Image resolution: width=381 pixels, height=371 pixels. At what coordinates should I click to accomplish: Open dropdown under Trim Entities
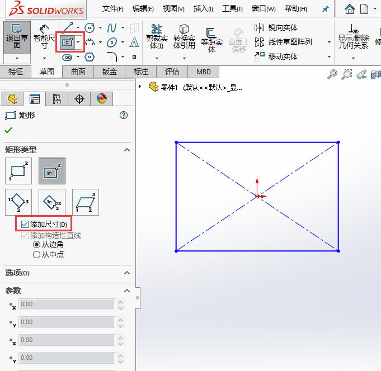pos(157,58)
